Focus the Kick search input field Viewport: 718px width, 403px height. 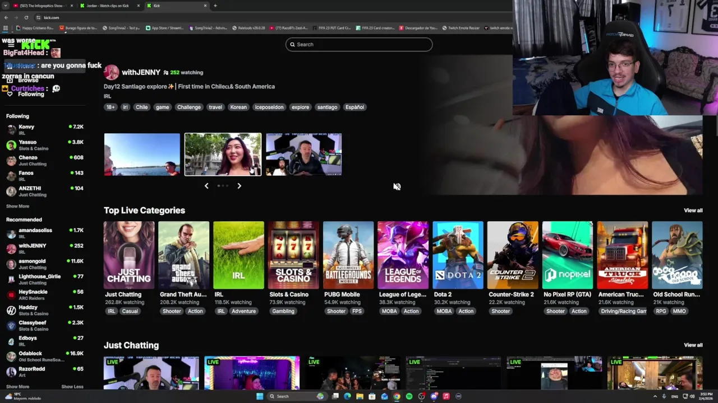(359, 44)
